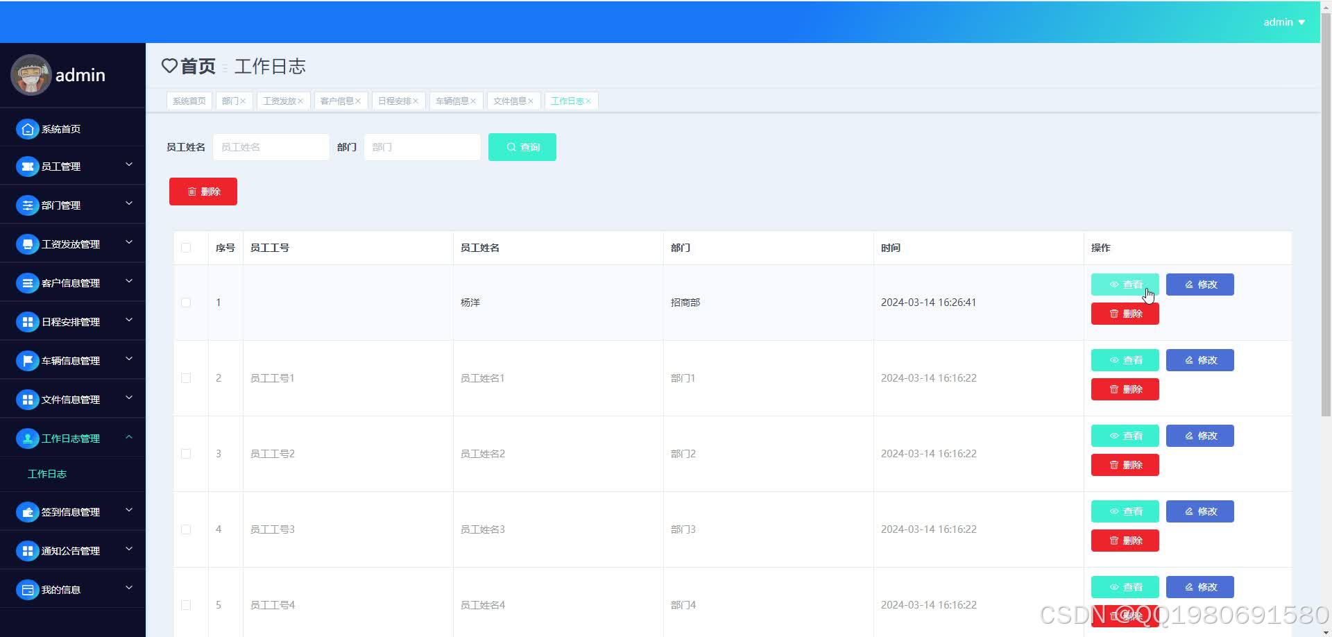The image size is (1332, 637).
Task: Expand the 日程安排管理 menu chevron
Action: click(129, 320)
